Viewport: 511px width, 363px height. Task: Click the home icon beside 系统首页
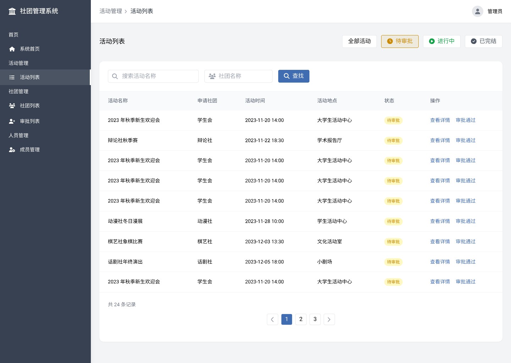click(12, 49)
